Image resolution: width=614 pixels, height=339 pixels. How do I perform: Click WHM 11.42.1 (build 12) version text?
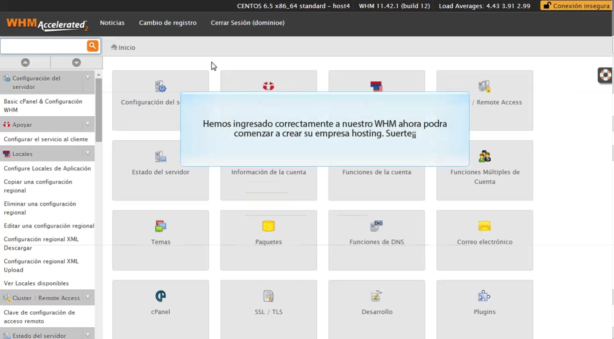coord(394,6)
